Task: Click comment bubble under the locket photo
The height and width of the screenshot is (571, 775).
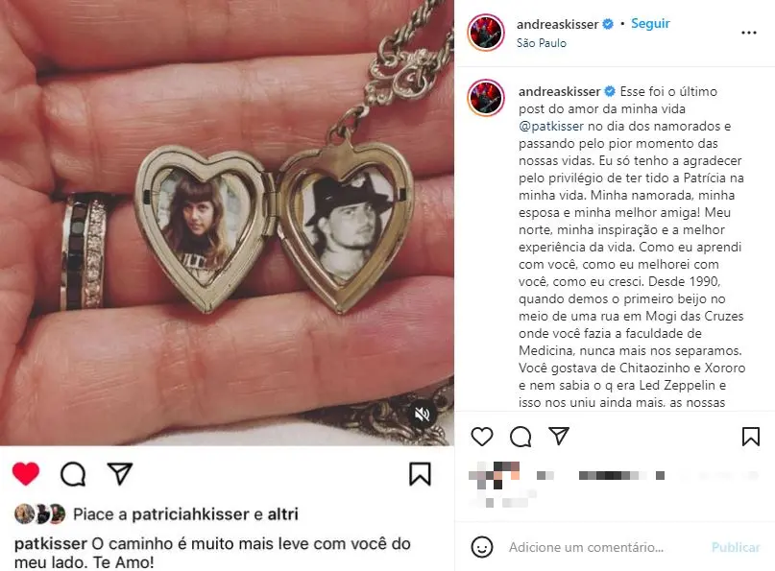Action: [x=73, y=474]
